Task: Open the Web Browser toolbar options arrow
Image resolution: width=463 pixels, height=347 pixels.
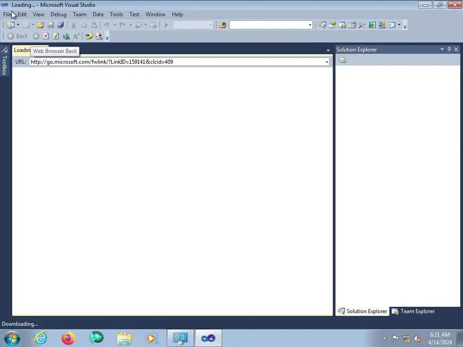Action: [x=107, y=37]
